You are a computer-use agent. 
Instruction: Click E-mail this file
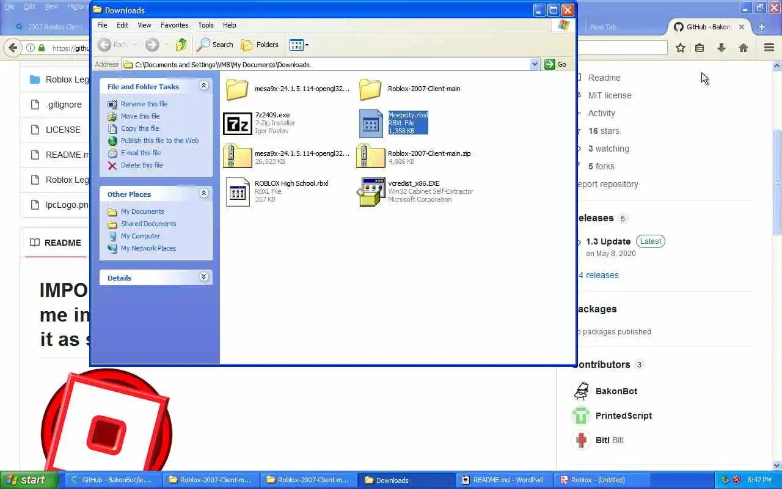141,153
